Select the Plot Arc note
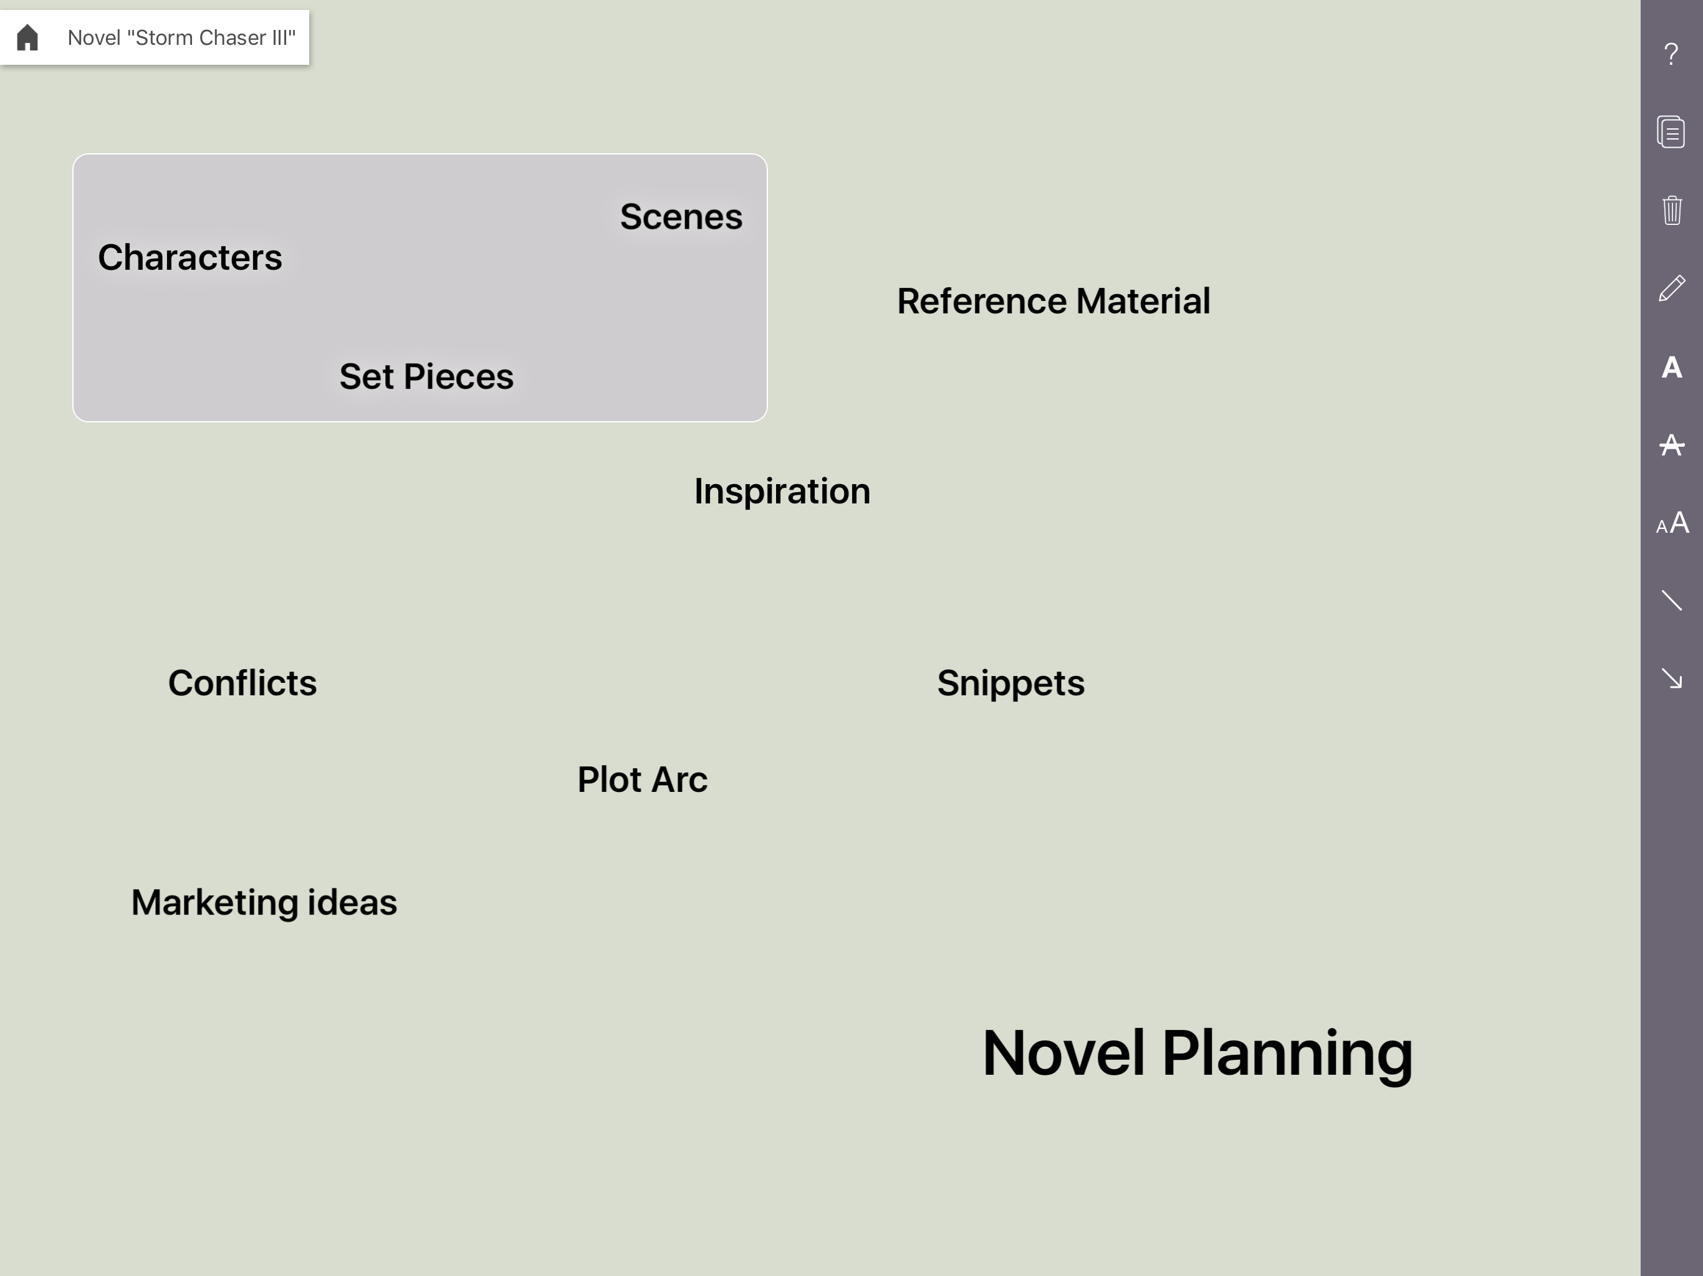 642,779
